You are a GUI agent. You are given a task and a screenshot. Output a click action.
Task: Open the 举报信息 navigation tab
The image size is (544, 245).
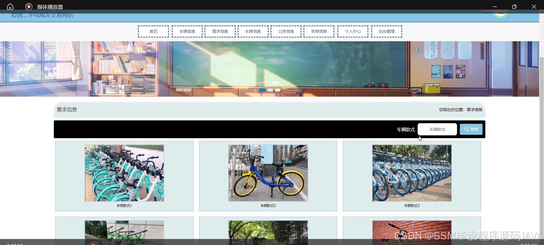click(319, 31)
